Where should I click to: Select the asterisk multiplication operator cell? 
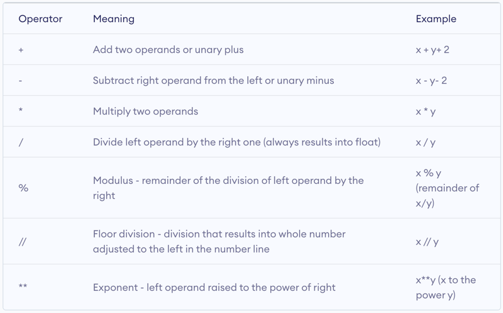(21, 111)
